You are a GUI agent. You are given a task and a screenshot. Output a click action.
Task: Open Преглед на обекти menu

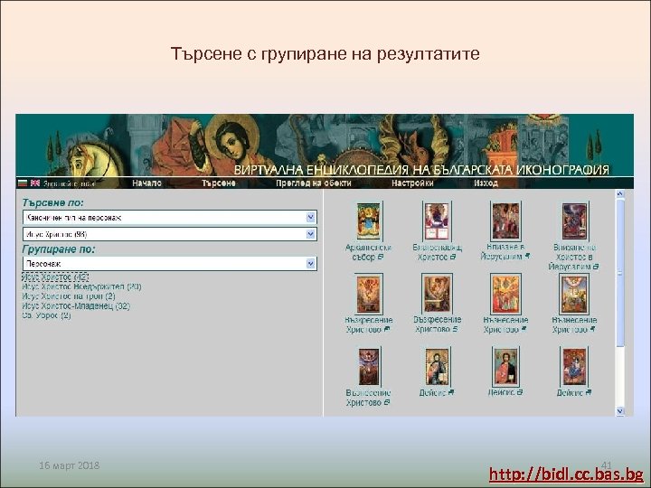click(314, 183)
